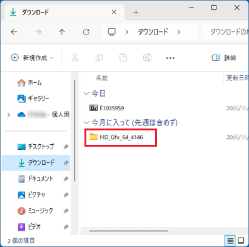The width and height of the screenshot is (249, 247).
Task: Click the pin icon beside ピクチャ
Action: pos(66,195)
